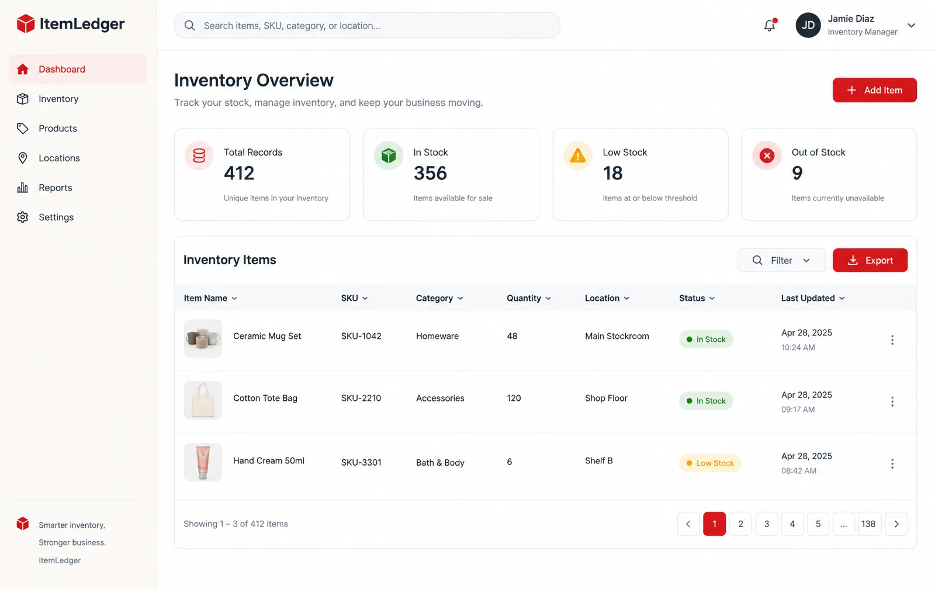
Task: Click the In Stock green box icon
Action: pos(389,155)
